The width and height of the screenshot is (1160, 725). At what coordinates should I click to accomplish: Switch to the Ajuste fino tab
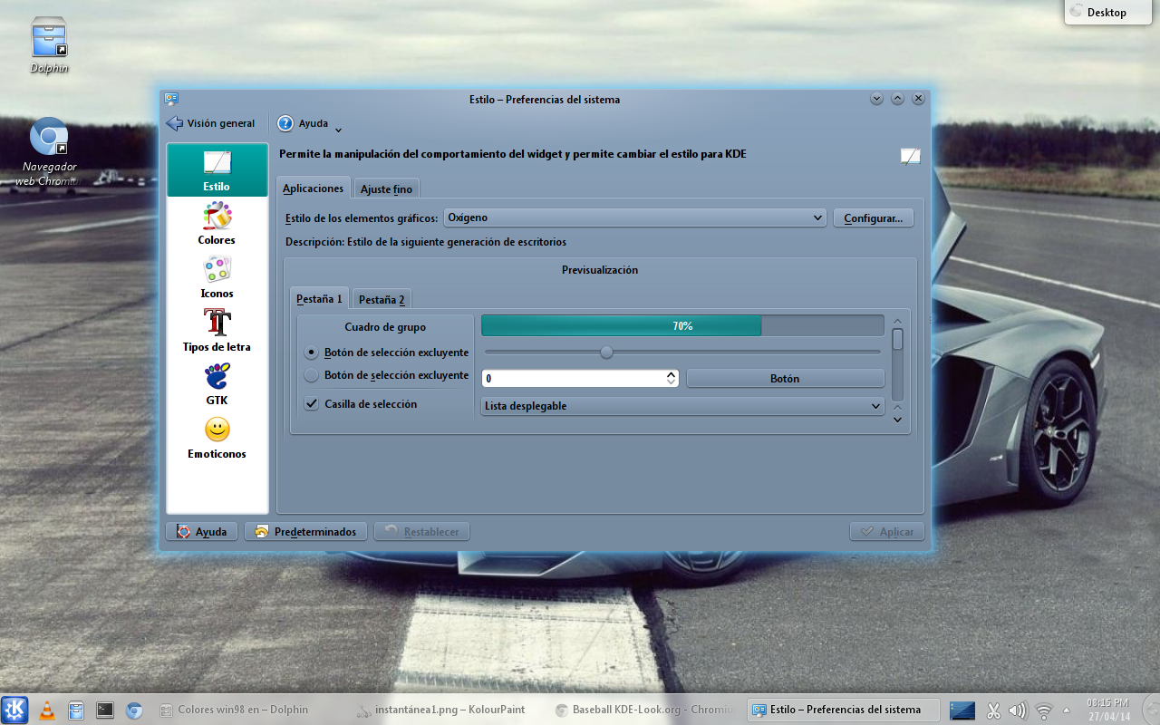[x=387, y=188]
